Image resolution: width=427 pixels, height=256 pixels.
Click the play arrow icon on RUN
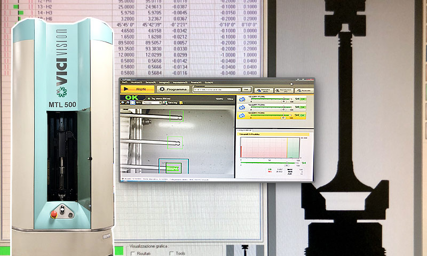coord(125,90)
